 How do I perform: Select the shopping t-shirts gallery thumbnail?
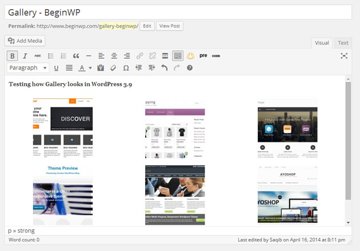tap(175, 129)
